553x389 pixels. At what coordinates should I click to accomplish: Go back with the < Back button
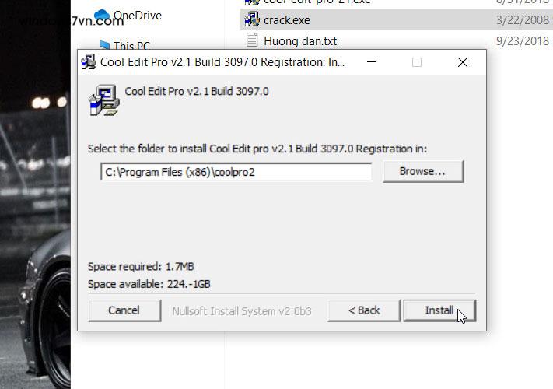[364, 310]
